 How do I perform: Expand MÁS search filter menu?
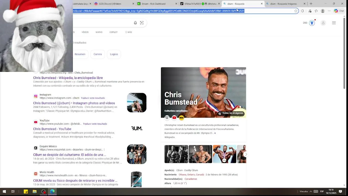click(129, 32)
